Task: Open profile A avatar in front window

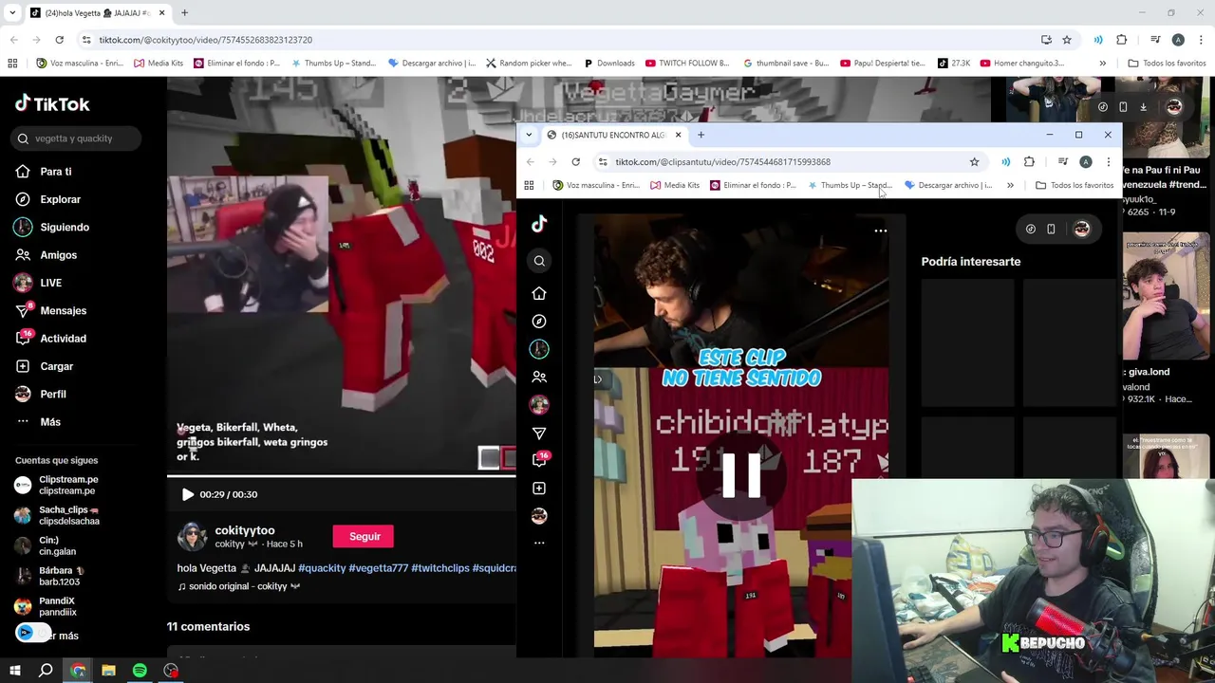Action: (1085, 162)
